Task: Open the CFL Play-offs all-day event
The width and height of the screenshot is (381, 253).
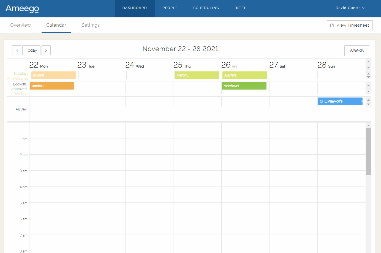Action: (x=340, y=101)
